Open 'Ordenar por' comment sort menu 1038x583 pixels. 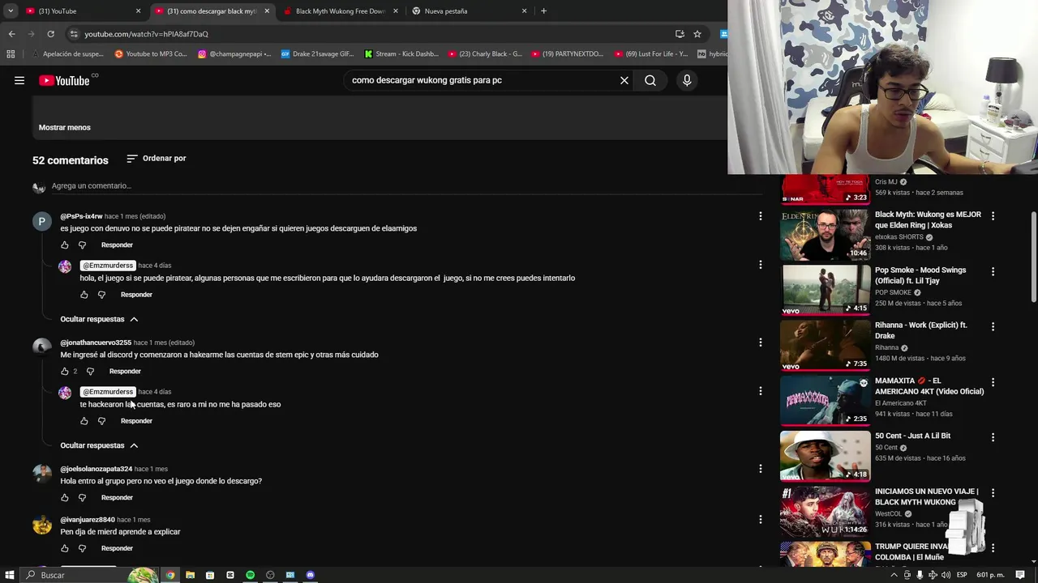click(x=157, y=159)
